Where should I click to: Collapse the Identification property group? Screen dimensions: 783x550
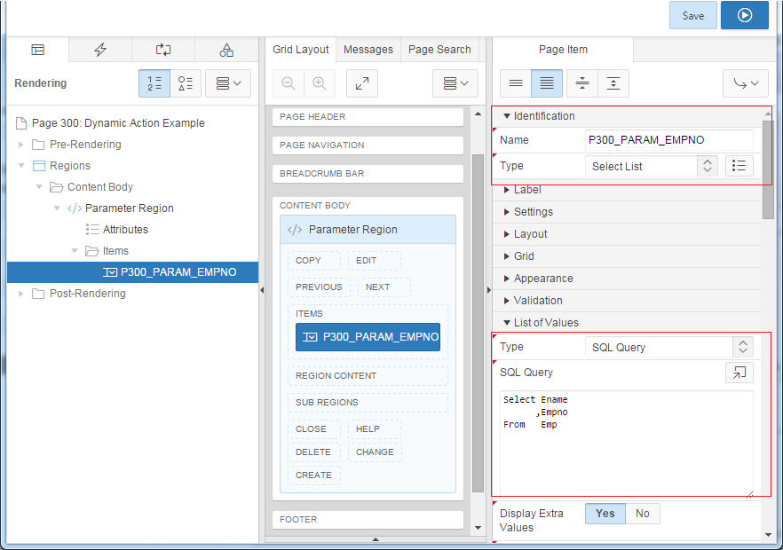[506, 116]
